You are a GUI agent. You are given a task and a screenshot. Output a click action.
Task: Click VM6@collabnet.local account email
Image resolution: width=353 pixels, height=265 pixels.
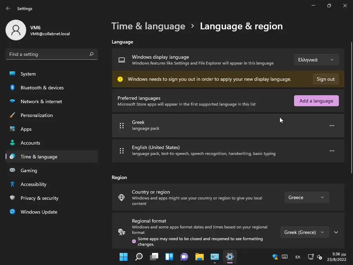50,34
